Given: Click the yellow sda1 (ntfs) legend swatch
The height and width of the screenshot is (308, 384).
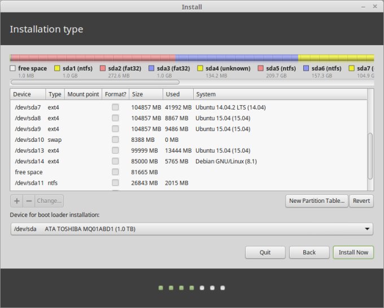Looking at the screenshot, I should pyautogui.click(x=57, y=68).
